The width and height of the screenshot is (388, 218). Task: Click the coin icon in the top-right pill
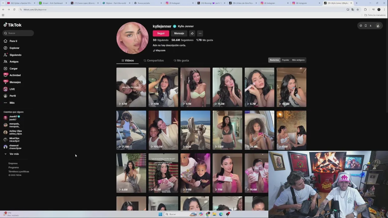[x=361, y=26]
